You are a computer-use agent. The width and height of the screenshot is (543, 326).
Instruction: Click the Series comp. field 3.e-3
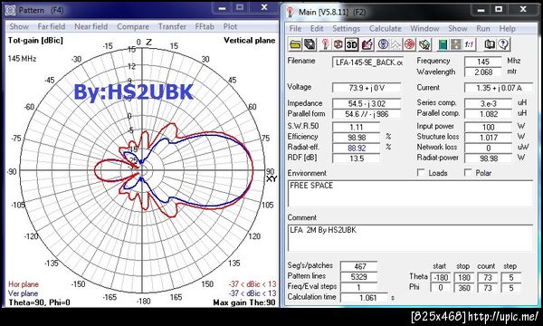(488, 103)
